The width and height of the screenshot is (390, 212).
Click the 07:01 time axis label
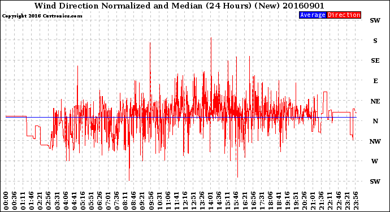click(x=109, y=201)
